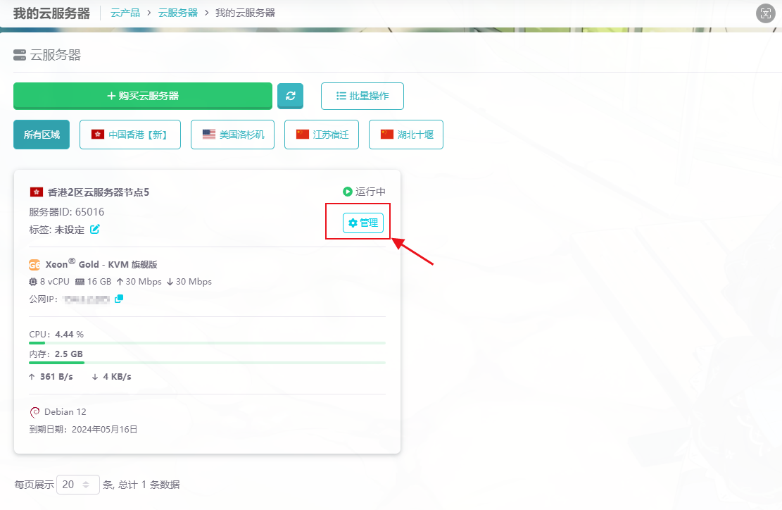Filter servers by 美国洛杉矶 region

pos(234,135)
